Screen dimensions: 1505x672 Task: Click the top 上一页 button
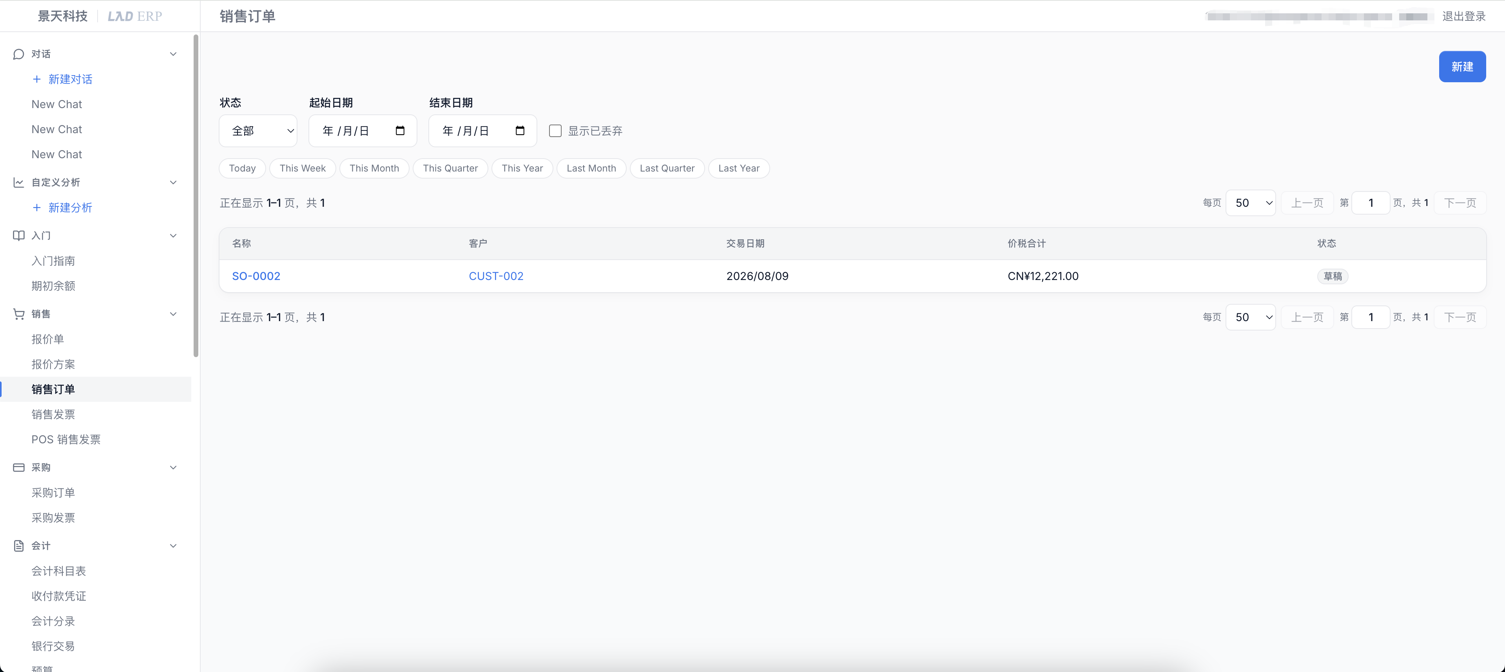pos(1307,202)
